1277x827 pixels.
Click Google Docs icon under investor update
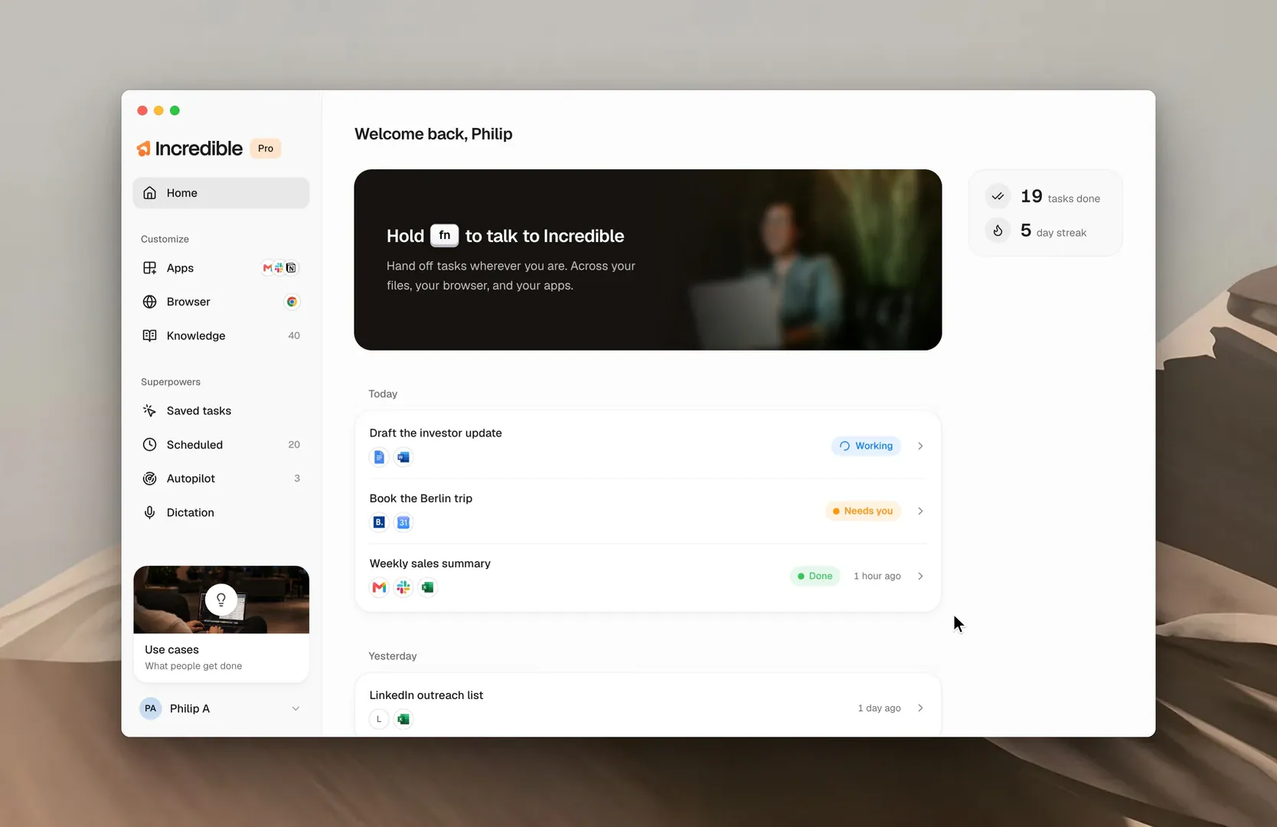click(x=379, y=457)
